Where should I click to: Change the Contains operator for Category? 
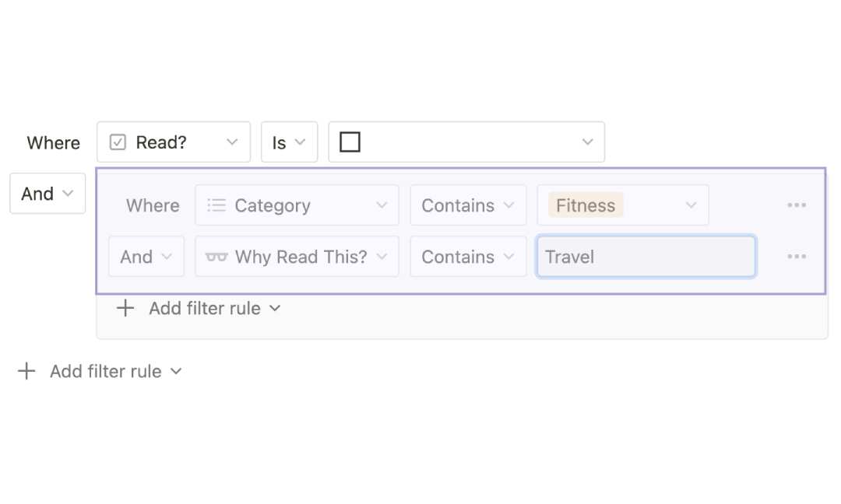tap(468, 205)
